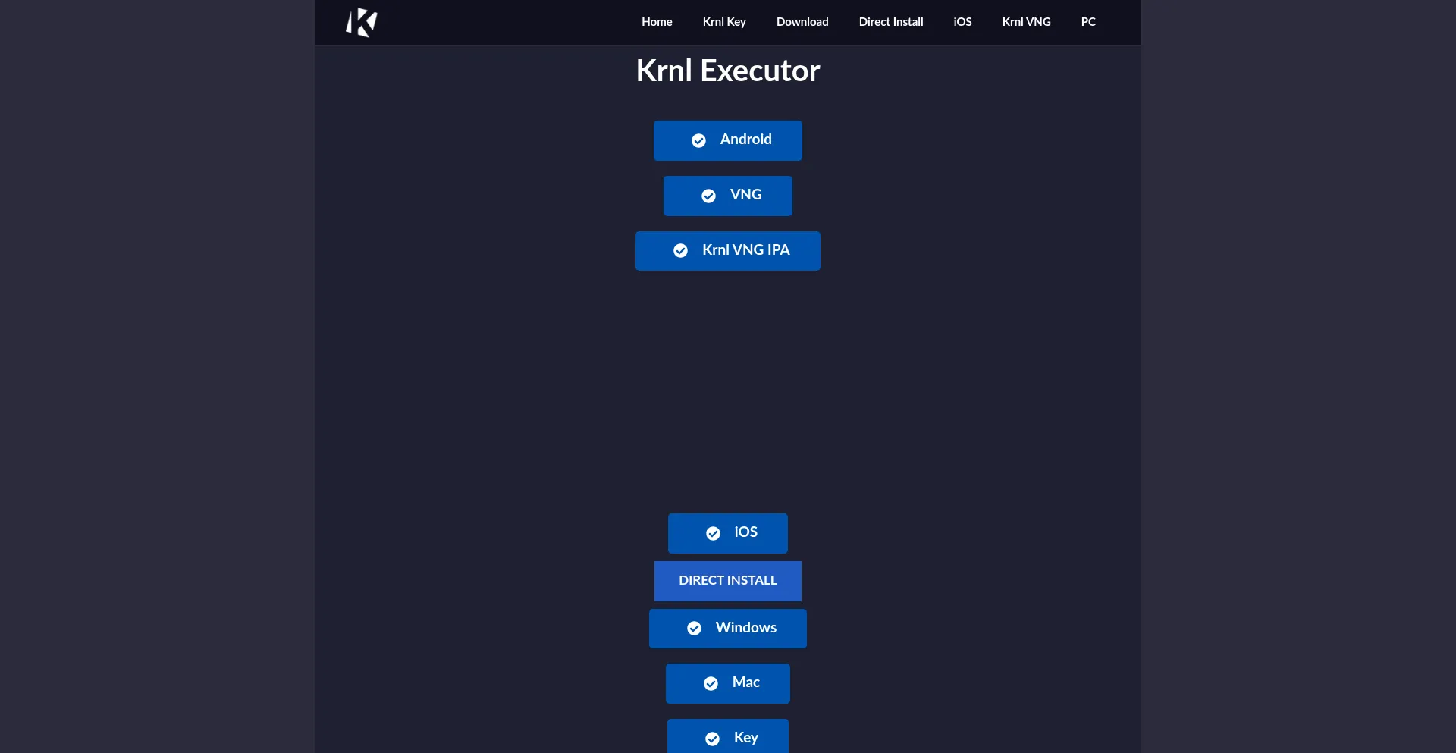
Task: Click the checkmark icon on the iOS button
Action: [713, 533]
